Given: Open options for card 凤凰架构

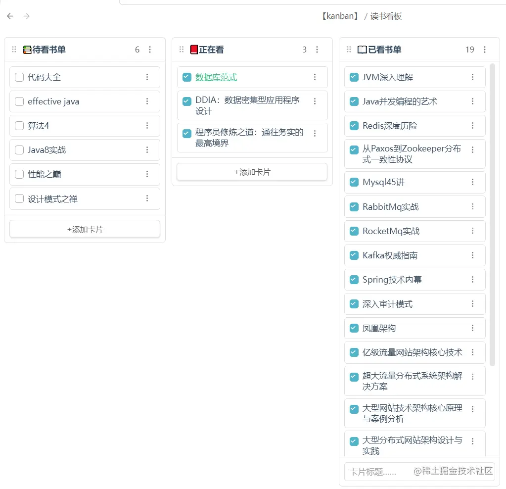Looking at the screenshot, I should pyautogui.click(x=472, y=328).
